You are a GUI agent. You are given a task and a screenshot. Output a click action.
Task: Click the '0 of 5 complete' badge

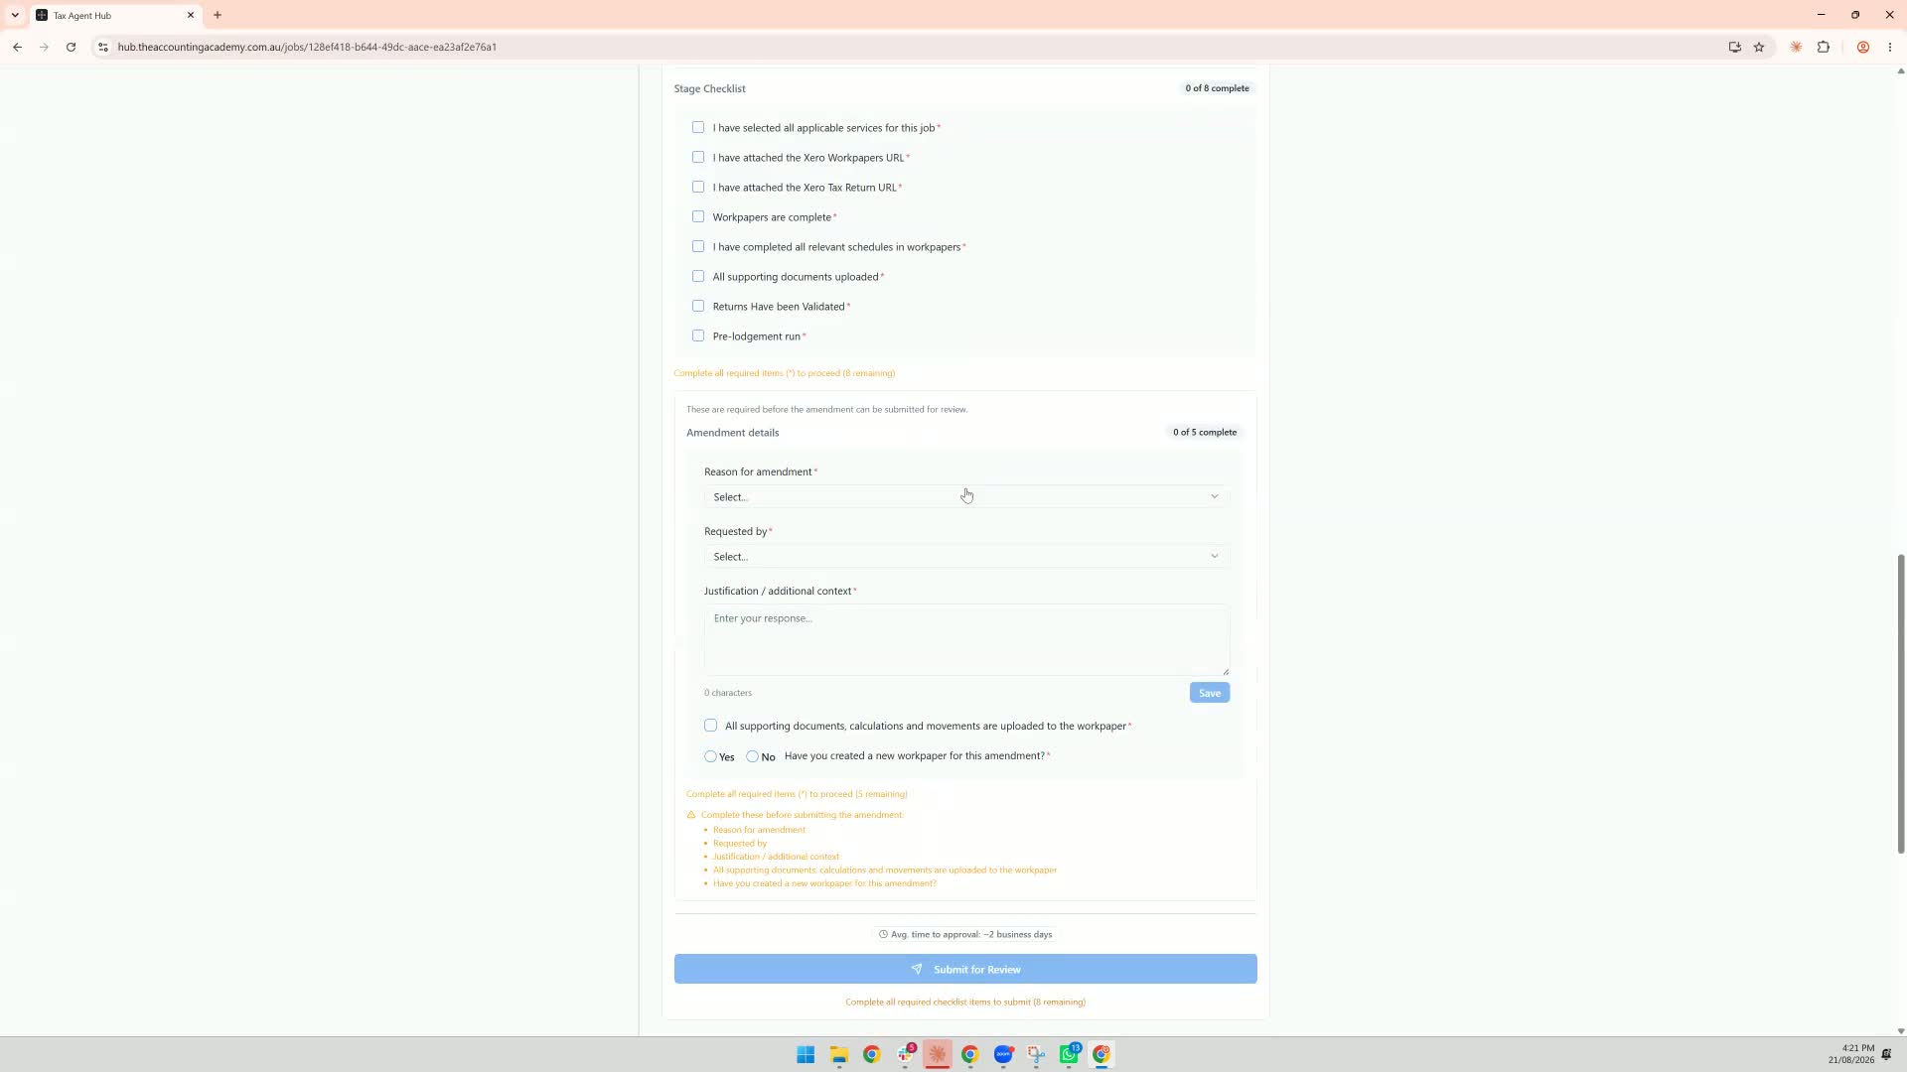[1204, 432]
